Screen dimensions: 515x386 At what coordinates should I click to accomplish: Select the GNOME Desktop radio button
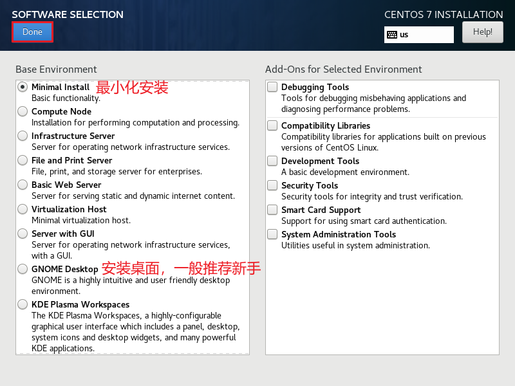pyautogui.click(x=23, y=269)
